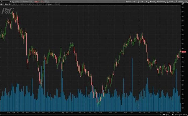Click the 154 price level on axis

182,35
